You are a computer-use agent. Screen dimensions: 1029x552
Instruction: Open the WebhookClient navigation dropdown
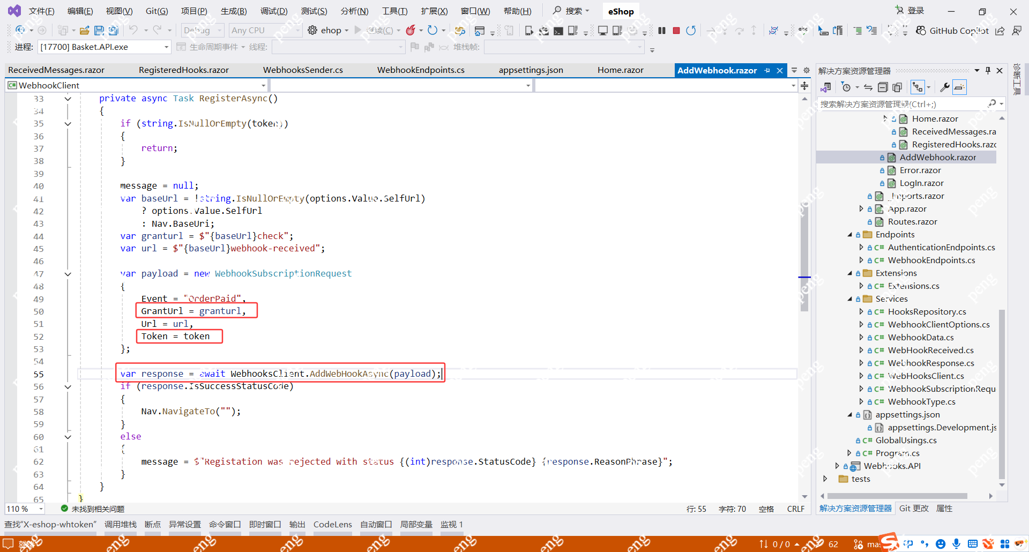(137, 85)
